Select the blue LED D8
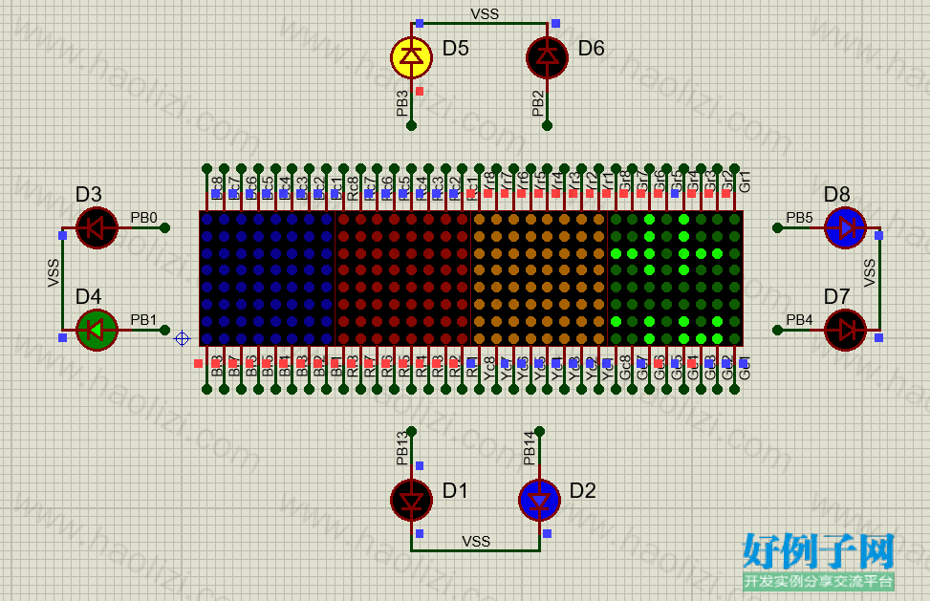The height and width of the screenshot is (601, 930). (845, 227)
